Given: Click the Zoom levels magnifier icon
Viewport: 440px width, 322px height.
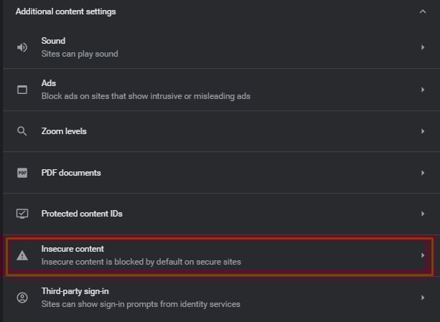Looking at the screenshot, I should [x=22, y=131].
